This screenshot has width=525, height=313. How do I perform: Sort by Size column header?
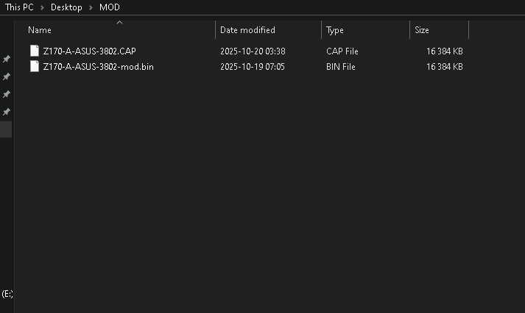[x=422, y=30]
